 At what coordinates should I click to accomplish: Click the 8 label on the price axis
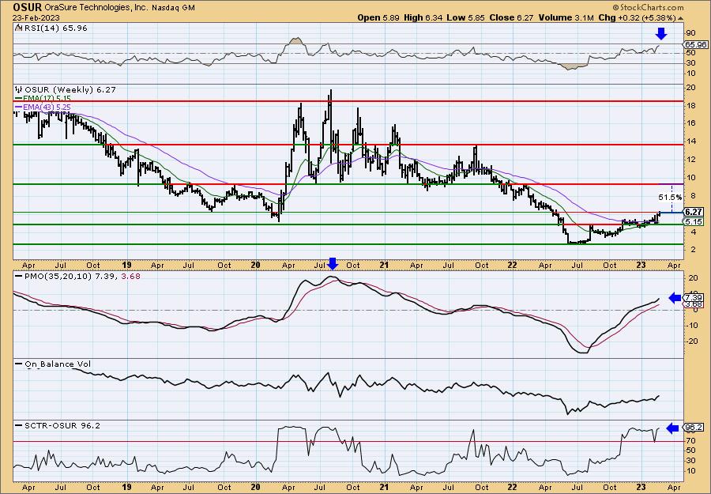pos(692,195)
